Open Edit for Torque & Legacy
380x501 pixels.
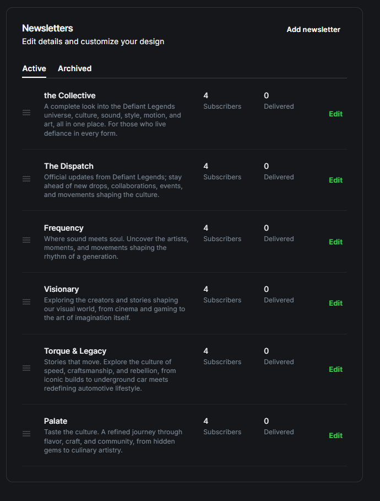pyautogui.click(x=335, y=370)
